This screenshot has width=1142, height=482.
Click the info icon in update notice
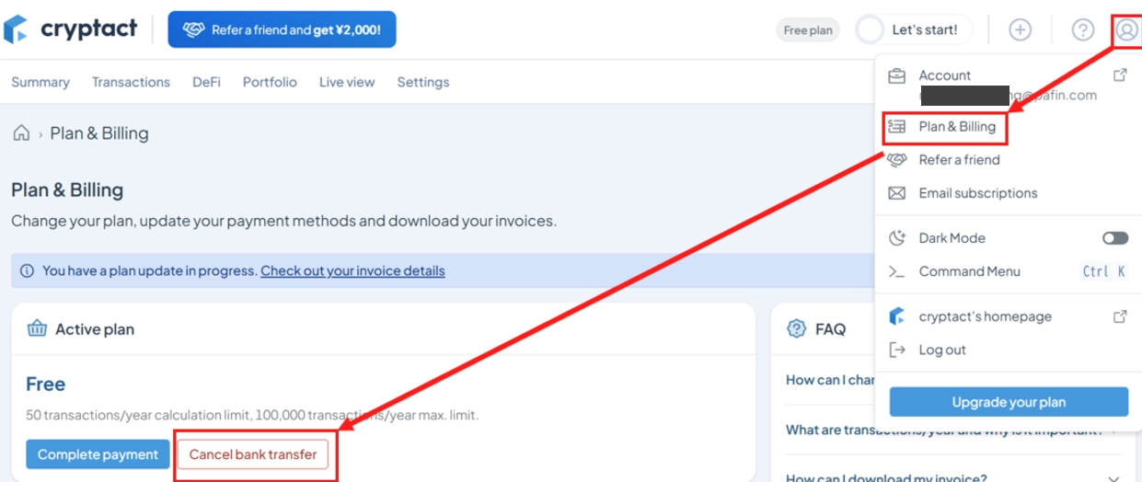tap(27, 270)
